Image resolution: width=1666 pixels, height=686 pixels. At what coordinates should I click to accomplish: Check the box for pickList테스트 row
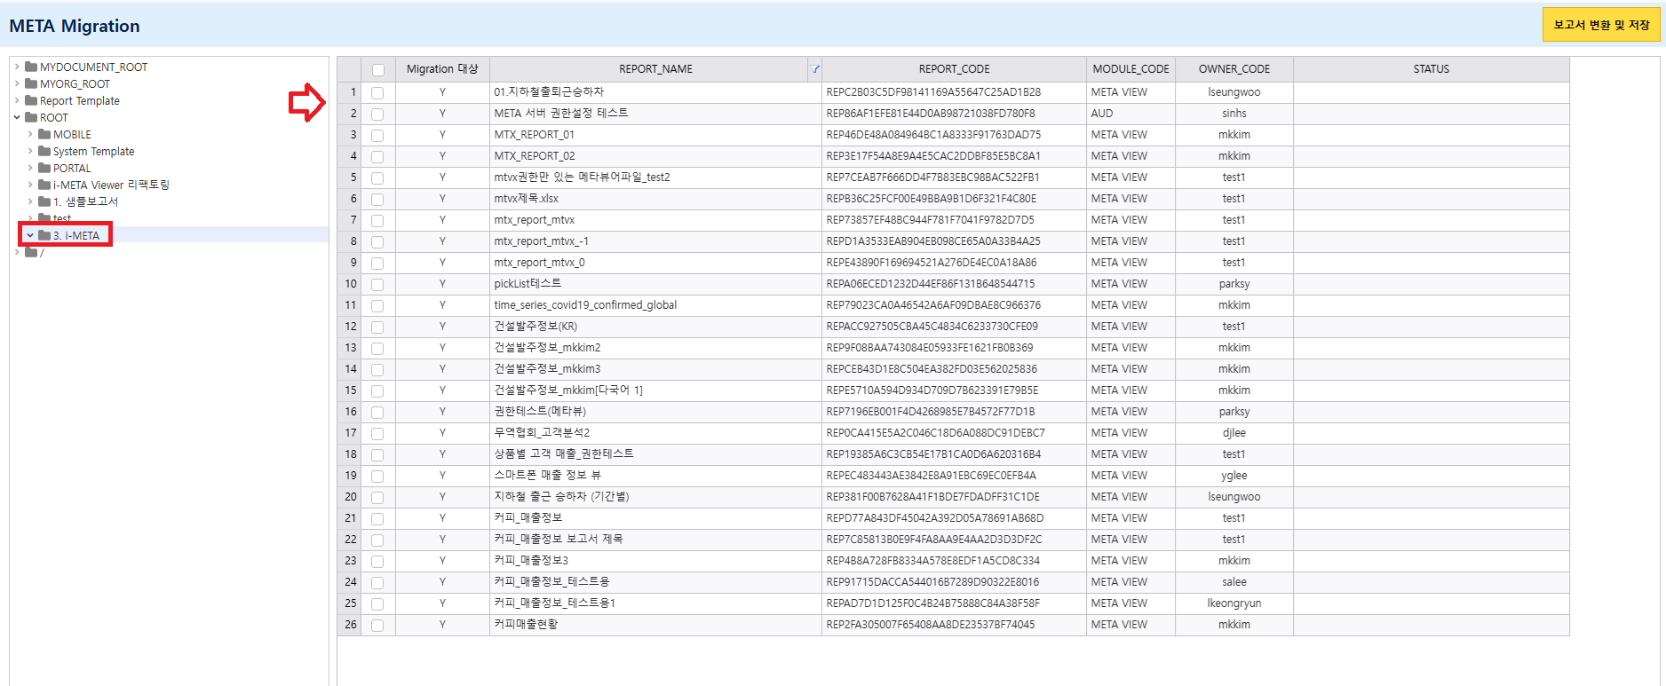[377, 284]
